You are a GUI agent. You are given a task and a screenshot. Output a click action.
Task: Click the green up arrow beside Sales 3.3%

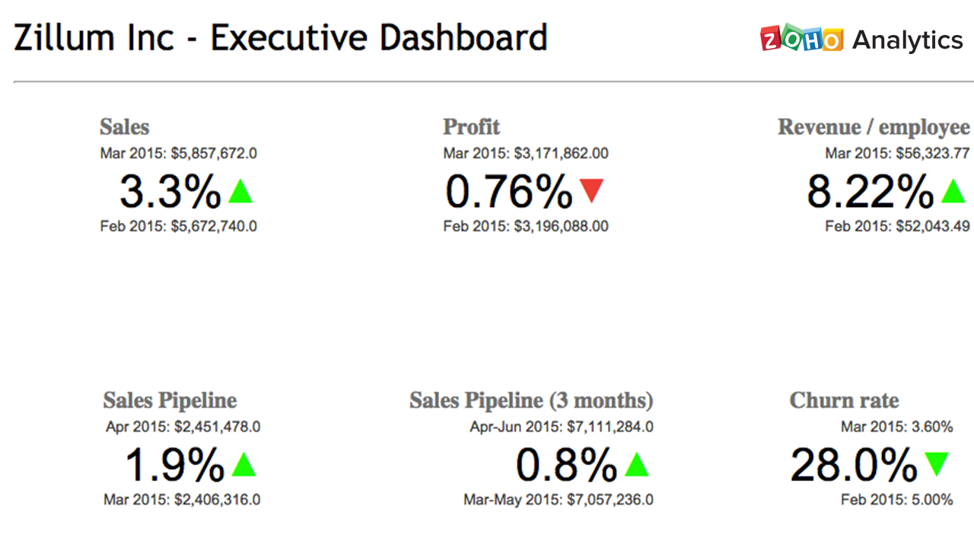(x=240, y=191)
